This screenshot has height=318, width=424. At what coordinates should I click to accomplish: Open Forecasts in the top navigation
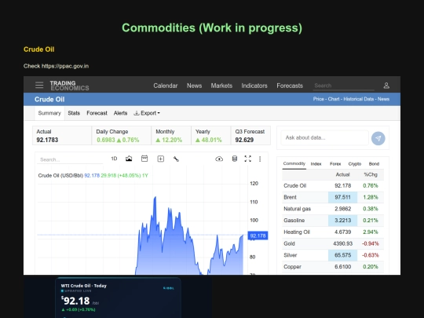click(x=290, y=86)
